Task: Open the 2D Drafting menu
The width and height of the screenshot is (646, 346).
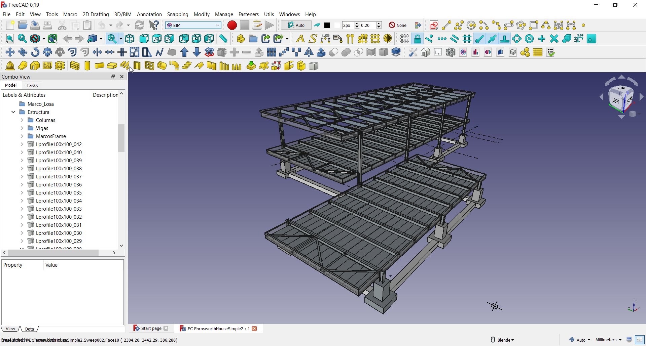Action: pos(96,14)
